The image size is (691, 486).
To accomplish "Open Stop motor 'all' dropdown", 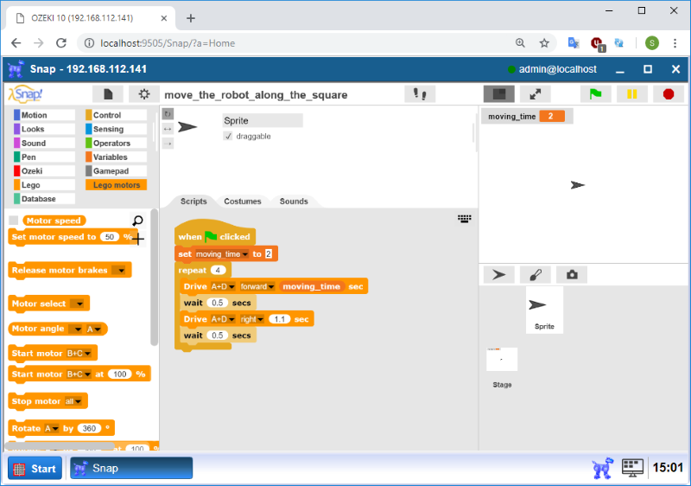I will (73, 401).
